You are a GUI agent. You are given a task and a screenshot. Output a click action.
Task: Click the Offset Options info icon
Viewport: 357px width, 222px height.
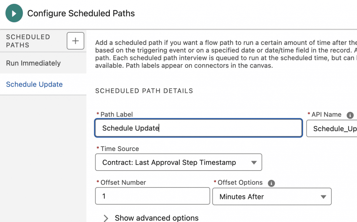(x=272, y=183)
